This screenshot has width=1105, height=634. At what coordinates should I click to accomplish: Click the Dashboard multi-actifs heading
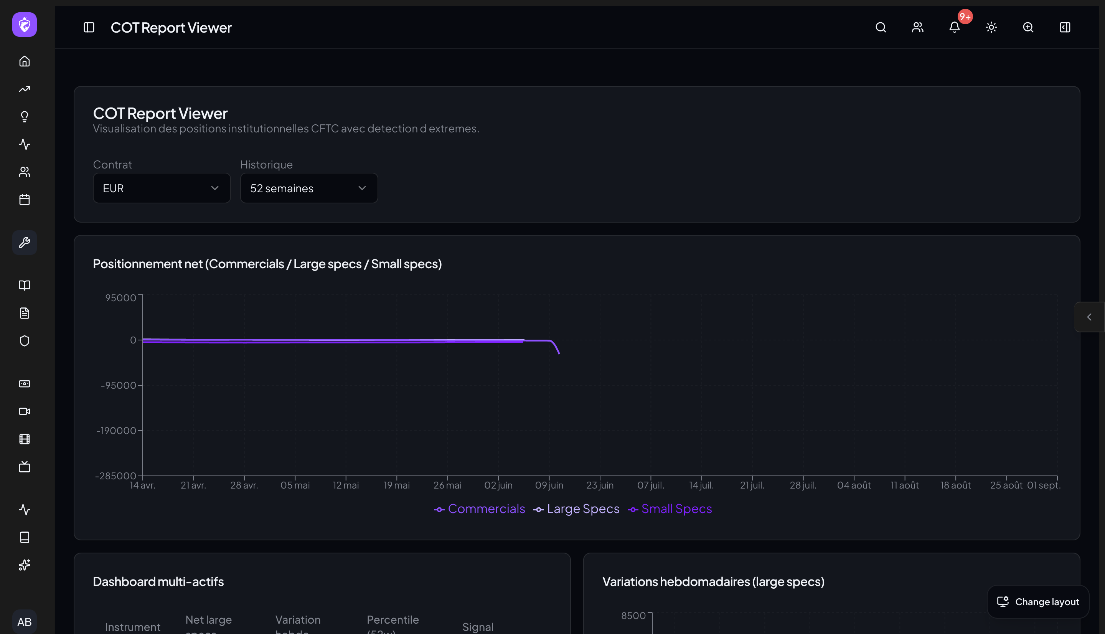point(158,581)
